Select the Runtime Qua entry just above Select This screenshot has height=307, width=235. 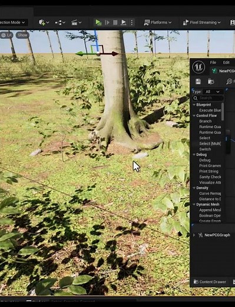click(x=210, y=132)
